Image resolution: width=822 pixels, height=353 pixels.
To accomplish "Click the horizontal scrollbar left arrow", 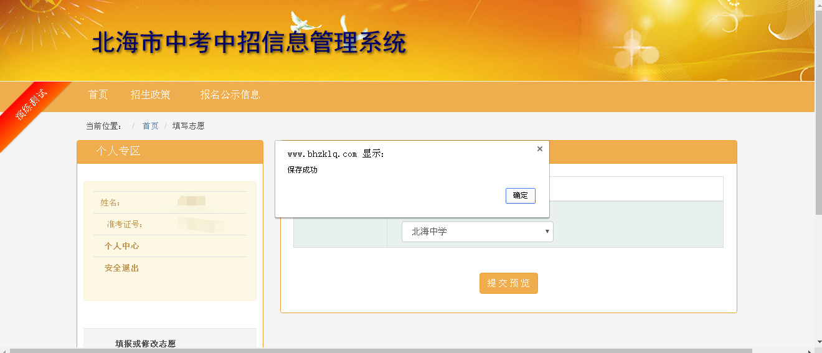I will pyautogui.click(x=4, y=350).
